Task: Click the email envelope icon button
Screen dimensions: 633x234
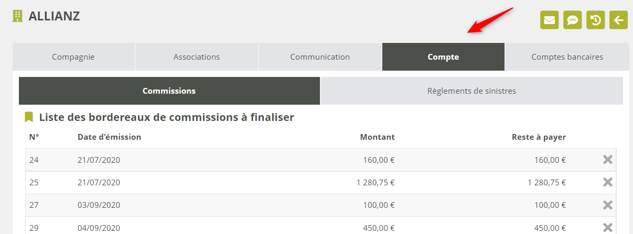Action: [549, 20]
